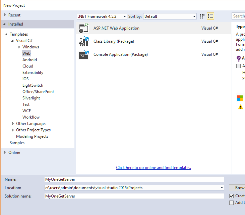Click the Installed header label
Screen dimensions: 245x215
pos(16,24)
